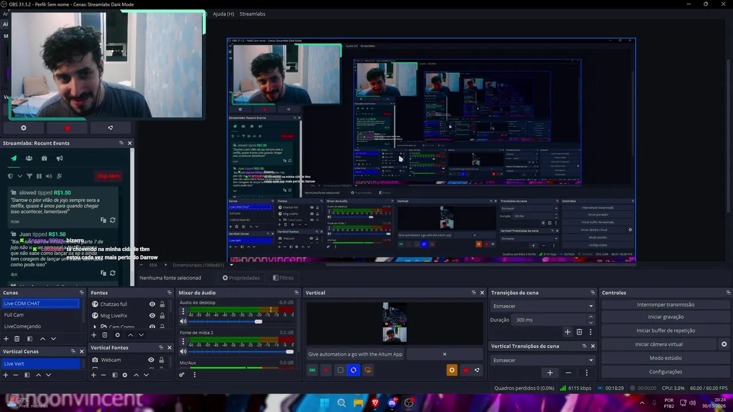This screenshot has width=733, height=412.
Task: Open the gift icon tab in Recent Events
Action: [44, 159]
